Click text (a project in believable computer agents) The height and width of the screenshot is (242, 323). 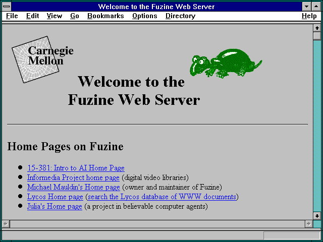point(146,206)
